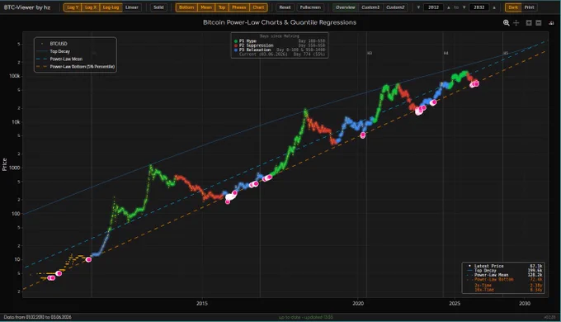561x322 pixels.
Task: Click the green P1 Hype color dot
Action: click(x=236, y=41)
